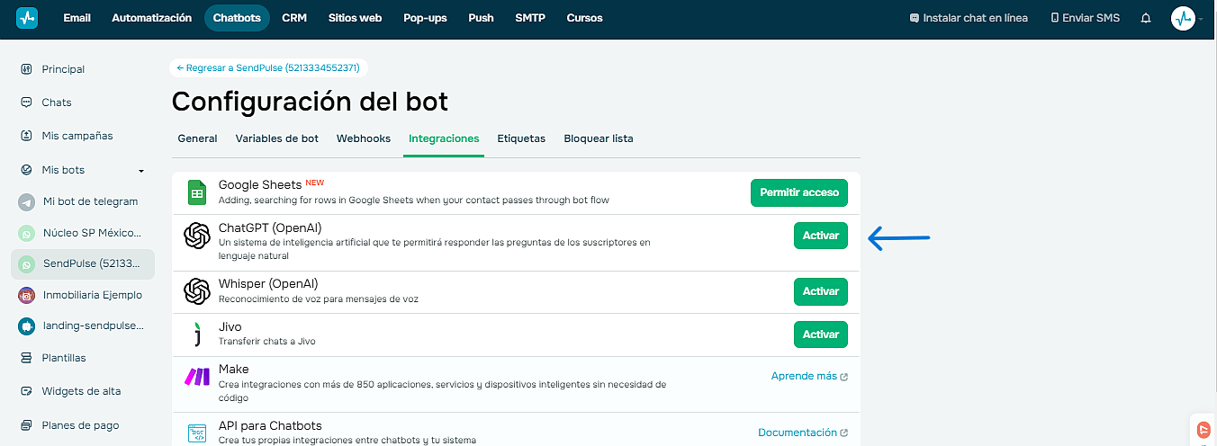
Task: Click the Chats sidebar icon
Action: point(26,103)
